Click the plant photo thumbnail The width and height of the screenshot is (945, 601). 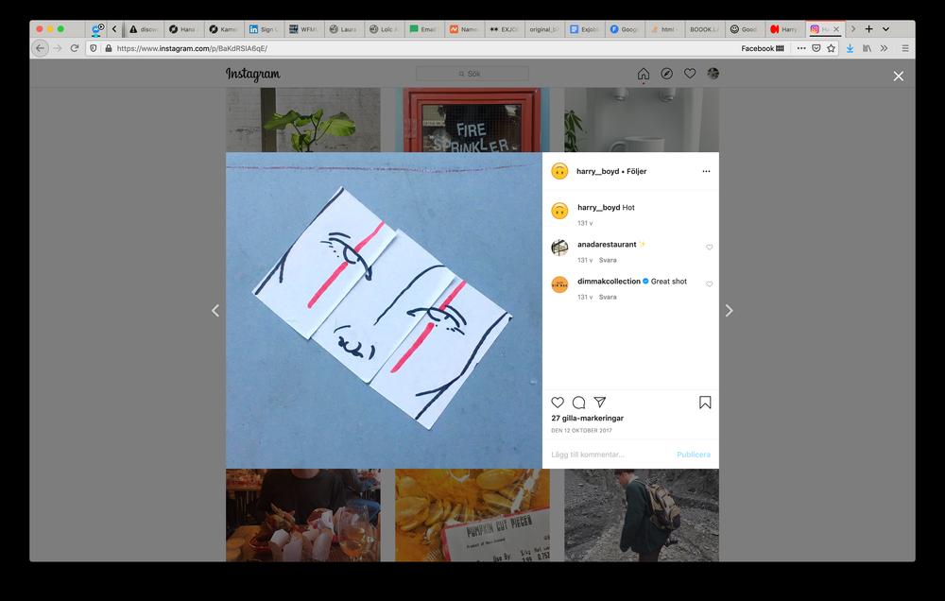303,120
